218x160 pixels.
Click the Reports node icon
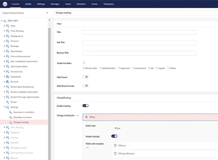(7, 158)
